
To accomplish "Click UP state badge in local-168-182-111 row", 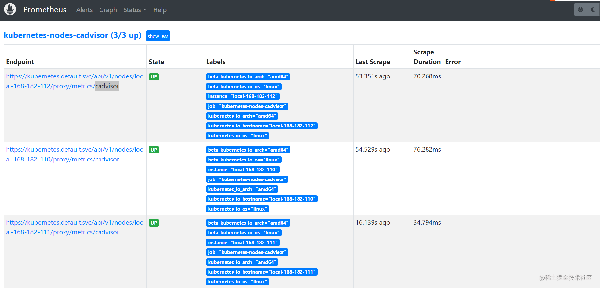I will tap(154, 223).
